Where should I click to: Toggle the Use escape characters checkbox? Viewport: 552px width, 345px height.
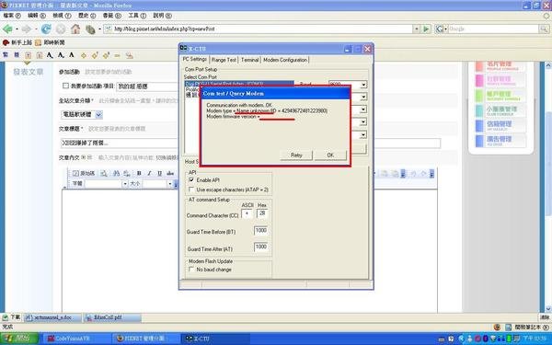coord(191,190)
